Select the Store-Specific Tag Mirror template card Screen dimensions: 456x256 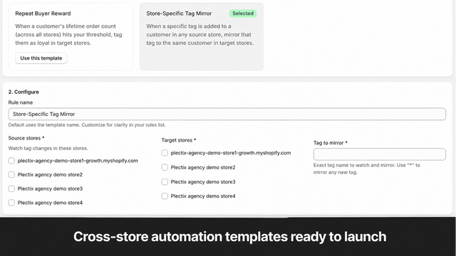point(202,36)
